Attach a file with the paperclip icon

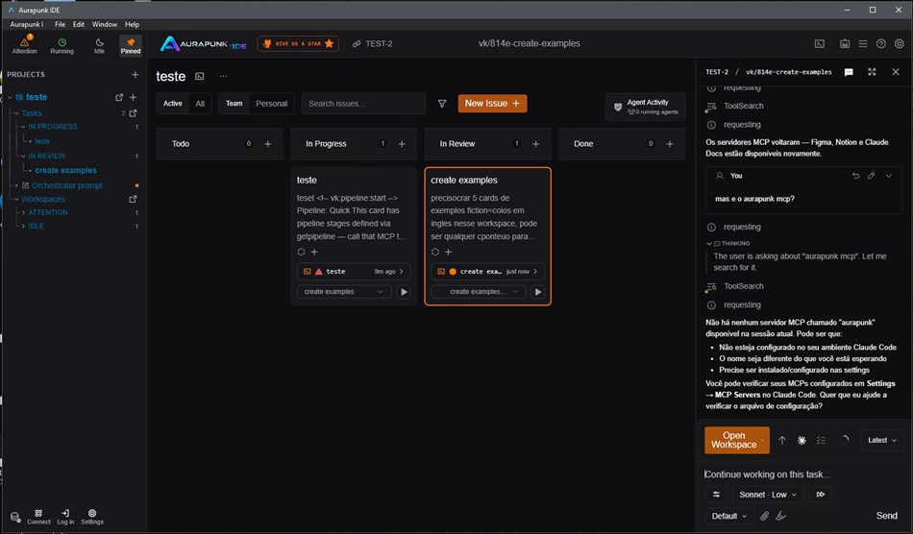point(765,516)
